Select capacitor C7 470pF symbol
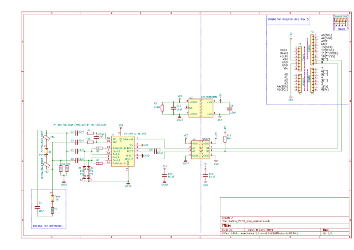The height and width of the screenshot is (250, 354). click(x=96, y=137)
